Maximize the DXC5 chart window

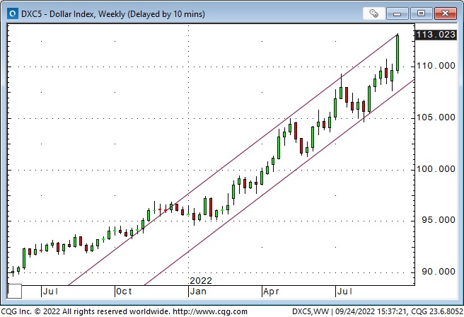[421, 13]
